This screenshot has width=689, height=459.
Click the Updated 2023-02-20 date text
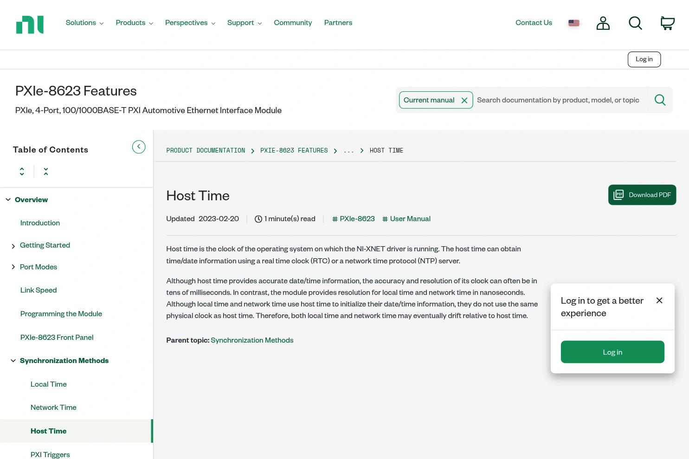[x=203, y=219]
